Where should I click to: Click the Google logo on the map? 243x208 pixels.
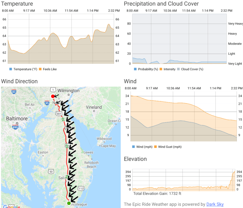pos(11,206)
